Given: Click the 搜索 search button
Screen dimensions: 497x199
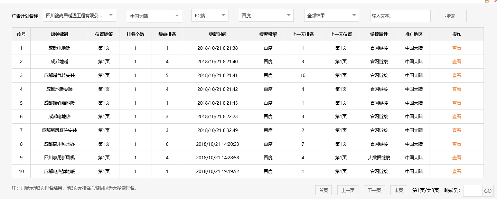Looking at the screenshot, I should (450, 16).
